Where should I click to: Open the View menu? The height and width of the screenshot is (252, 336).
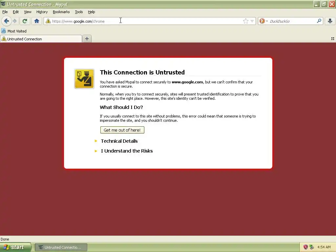point(28,12)
